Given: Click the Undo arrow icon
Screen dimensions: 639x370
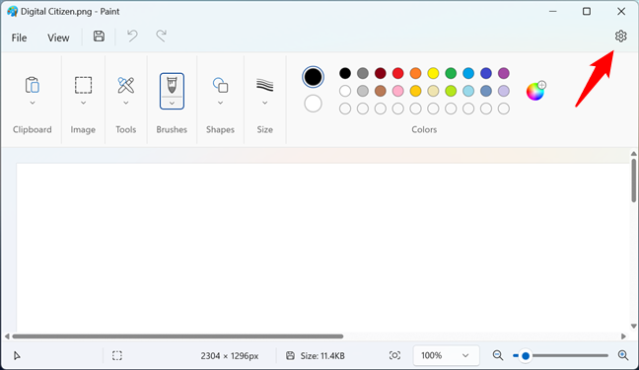Looking at the screenshot, I should [x=132, y=36].
